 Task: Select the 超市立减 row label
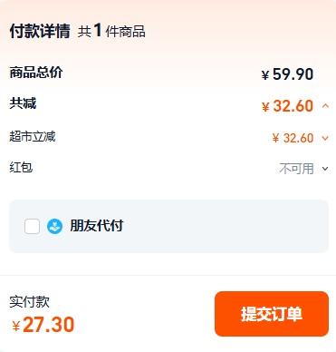pos(33,136)
